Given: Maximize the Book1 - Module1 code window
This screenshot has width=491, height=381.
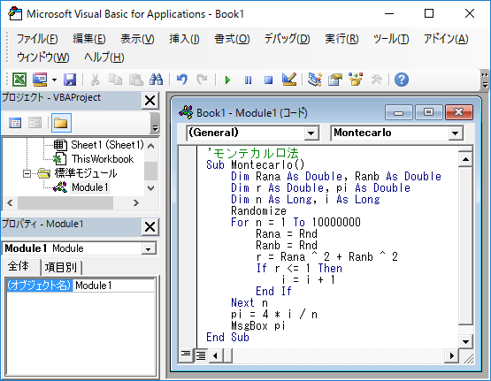Looking at the screenshot, I should (x=428, y=112).
